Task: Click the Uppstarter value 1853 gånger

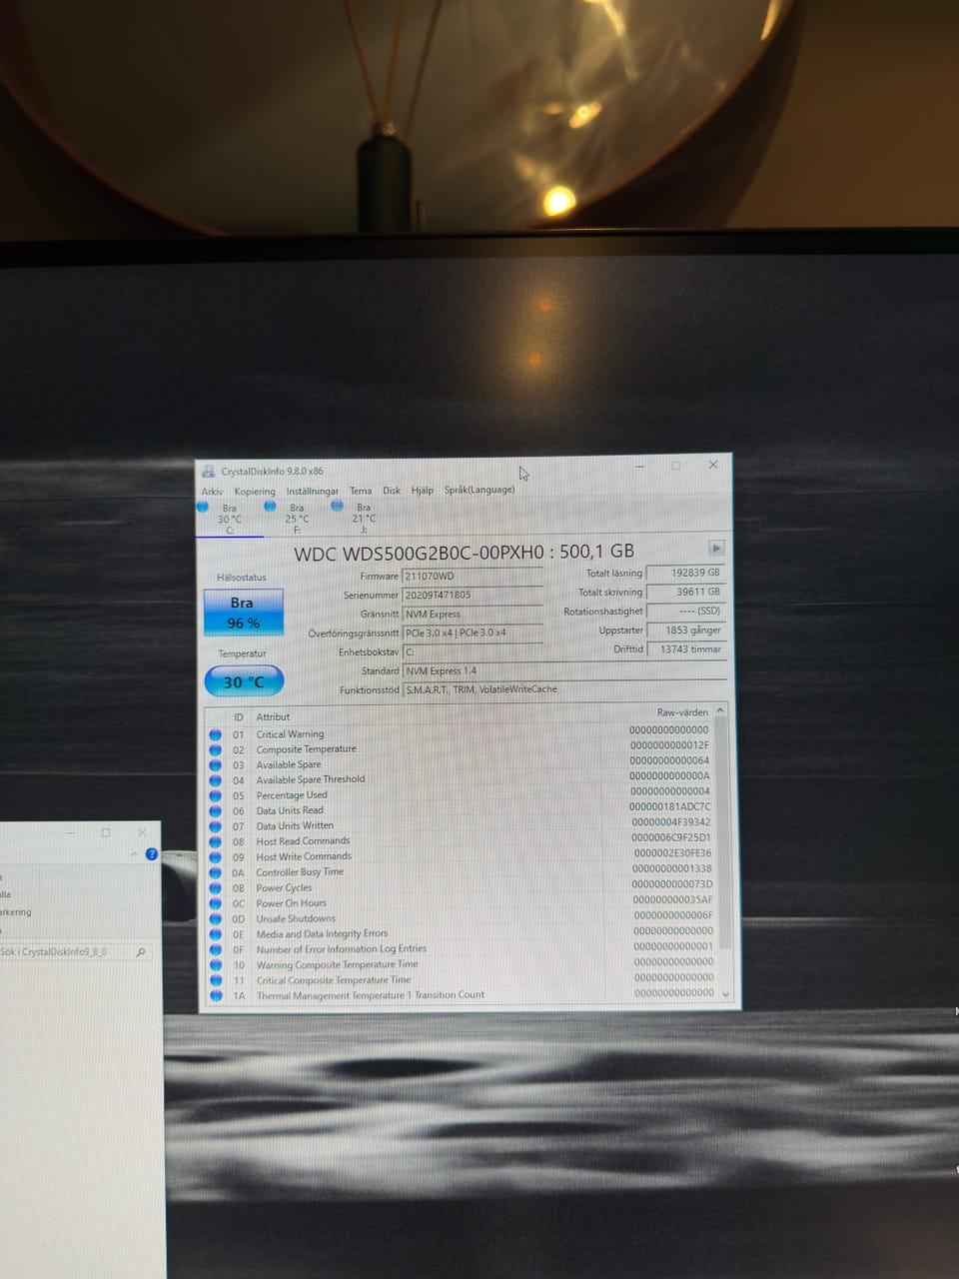Action: pos(685,631)
